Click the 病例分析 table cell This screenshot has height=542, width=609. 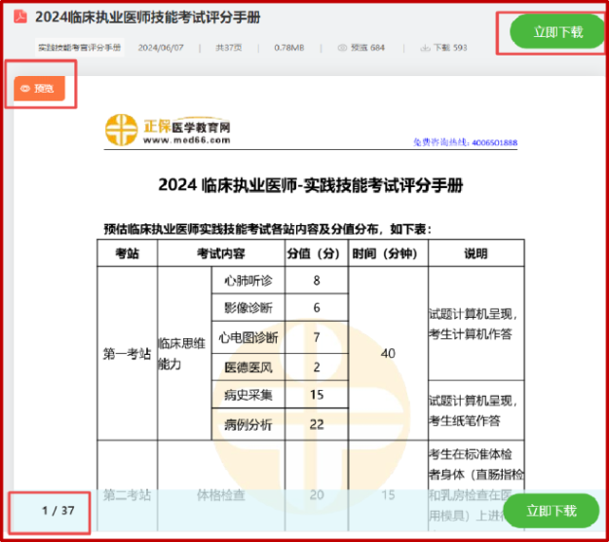(248, 425)
